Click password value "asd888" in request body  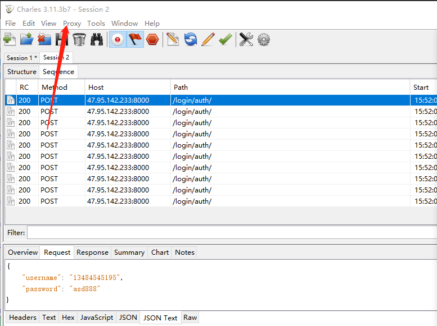point(85,289)
